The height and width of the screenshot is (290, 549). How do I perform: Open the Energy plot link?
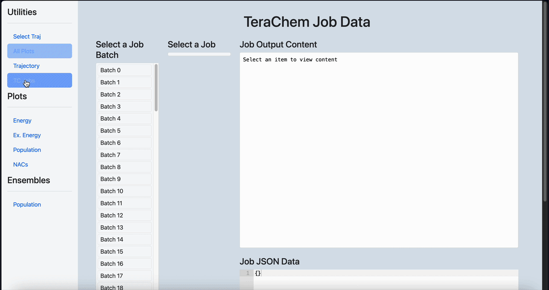point(22,121)
